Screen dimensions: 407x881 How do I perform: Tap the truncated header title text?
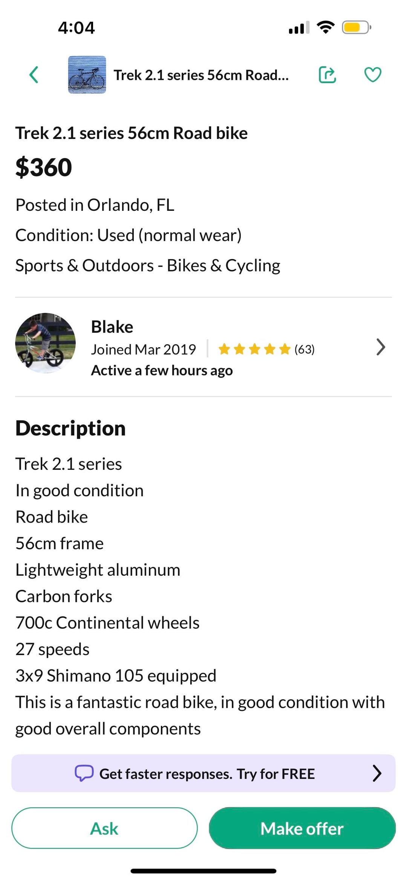[201, 75]
